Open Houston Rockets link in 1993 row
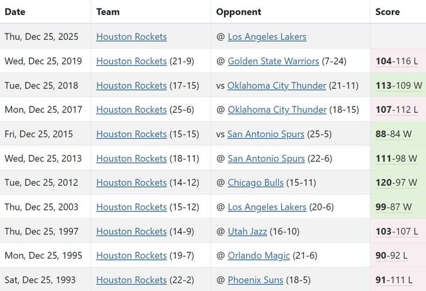The height and width of the screenshot is (291, 426). point(132,280)
